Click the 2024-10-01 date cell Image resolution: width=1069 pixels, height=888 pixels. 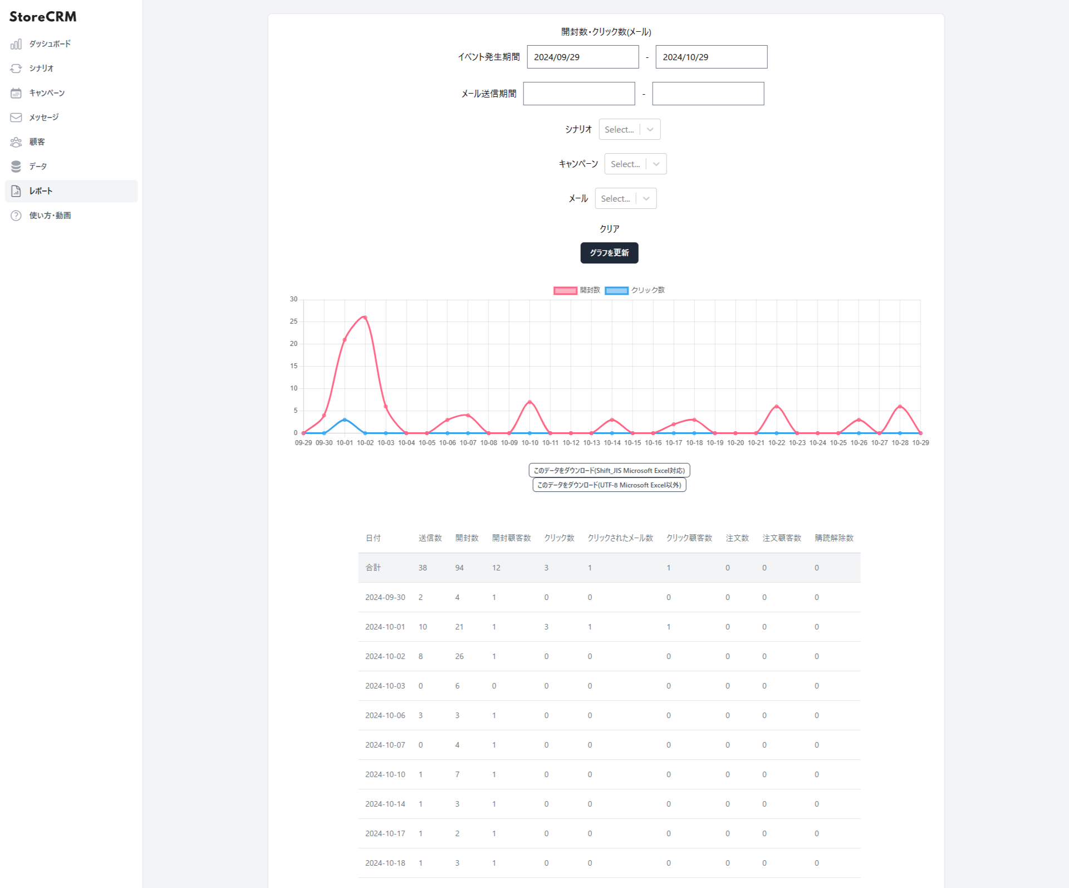(x=385, y=627)
